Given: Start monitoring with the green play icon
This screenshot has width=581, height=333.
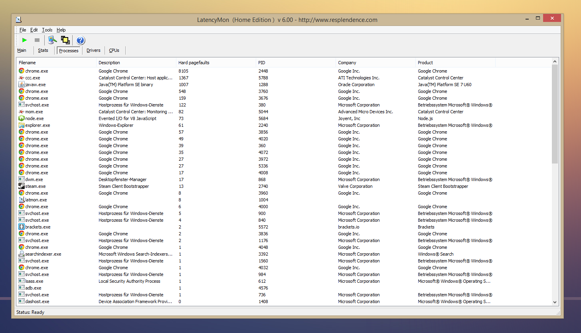Looking at the screenshot, I should pyautogui.click(x=24, y=40).
